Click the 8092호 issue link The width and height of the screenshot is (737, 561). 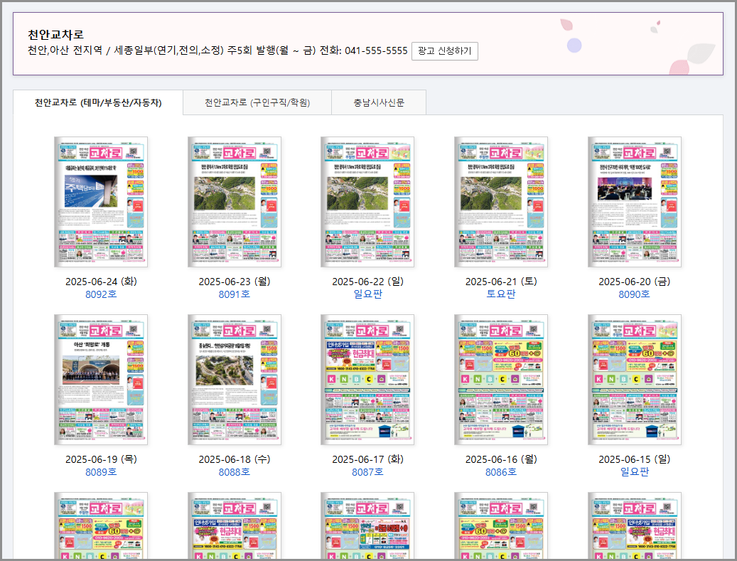(x=101, y=294)
